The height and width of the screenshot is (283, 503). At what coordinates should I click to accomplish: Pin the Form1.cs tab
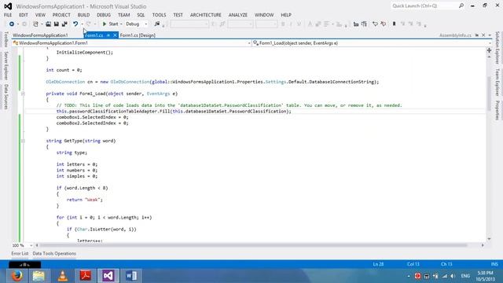coord(108,35)
